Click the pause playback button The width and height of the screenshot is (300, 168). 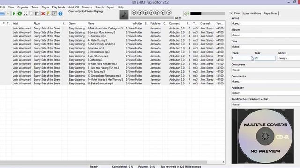coord(157,13)
